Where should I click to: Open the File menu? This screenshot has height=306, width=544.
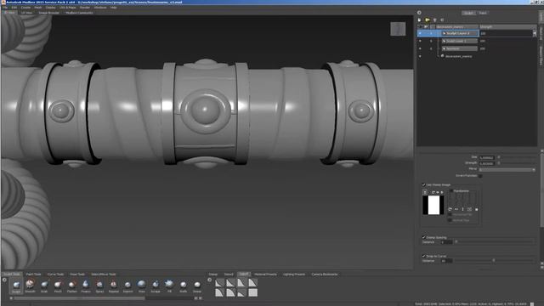tap(5, 8)
